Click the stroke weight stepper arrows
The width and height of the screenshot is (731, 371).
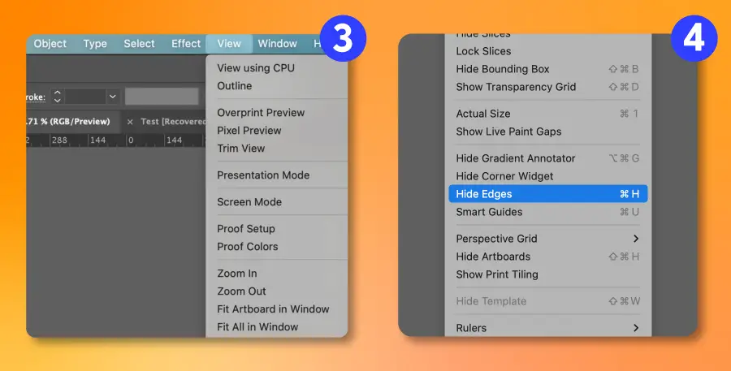click(58, 97)
